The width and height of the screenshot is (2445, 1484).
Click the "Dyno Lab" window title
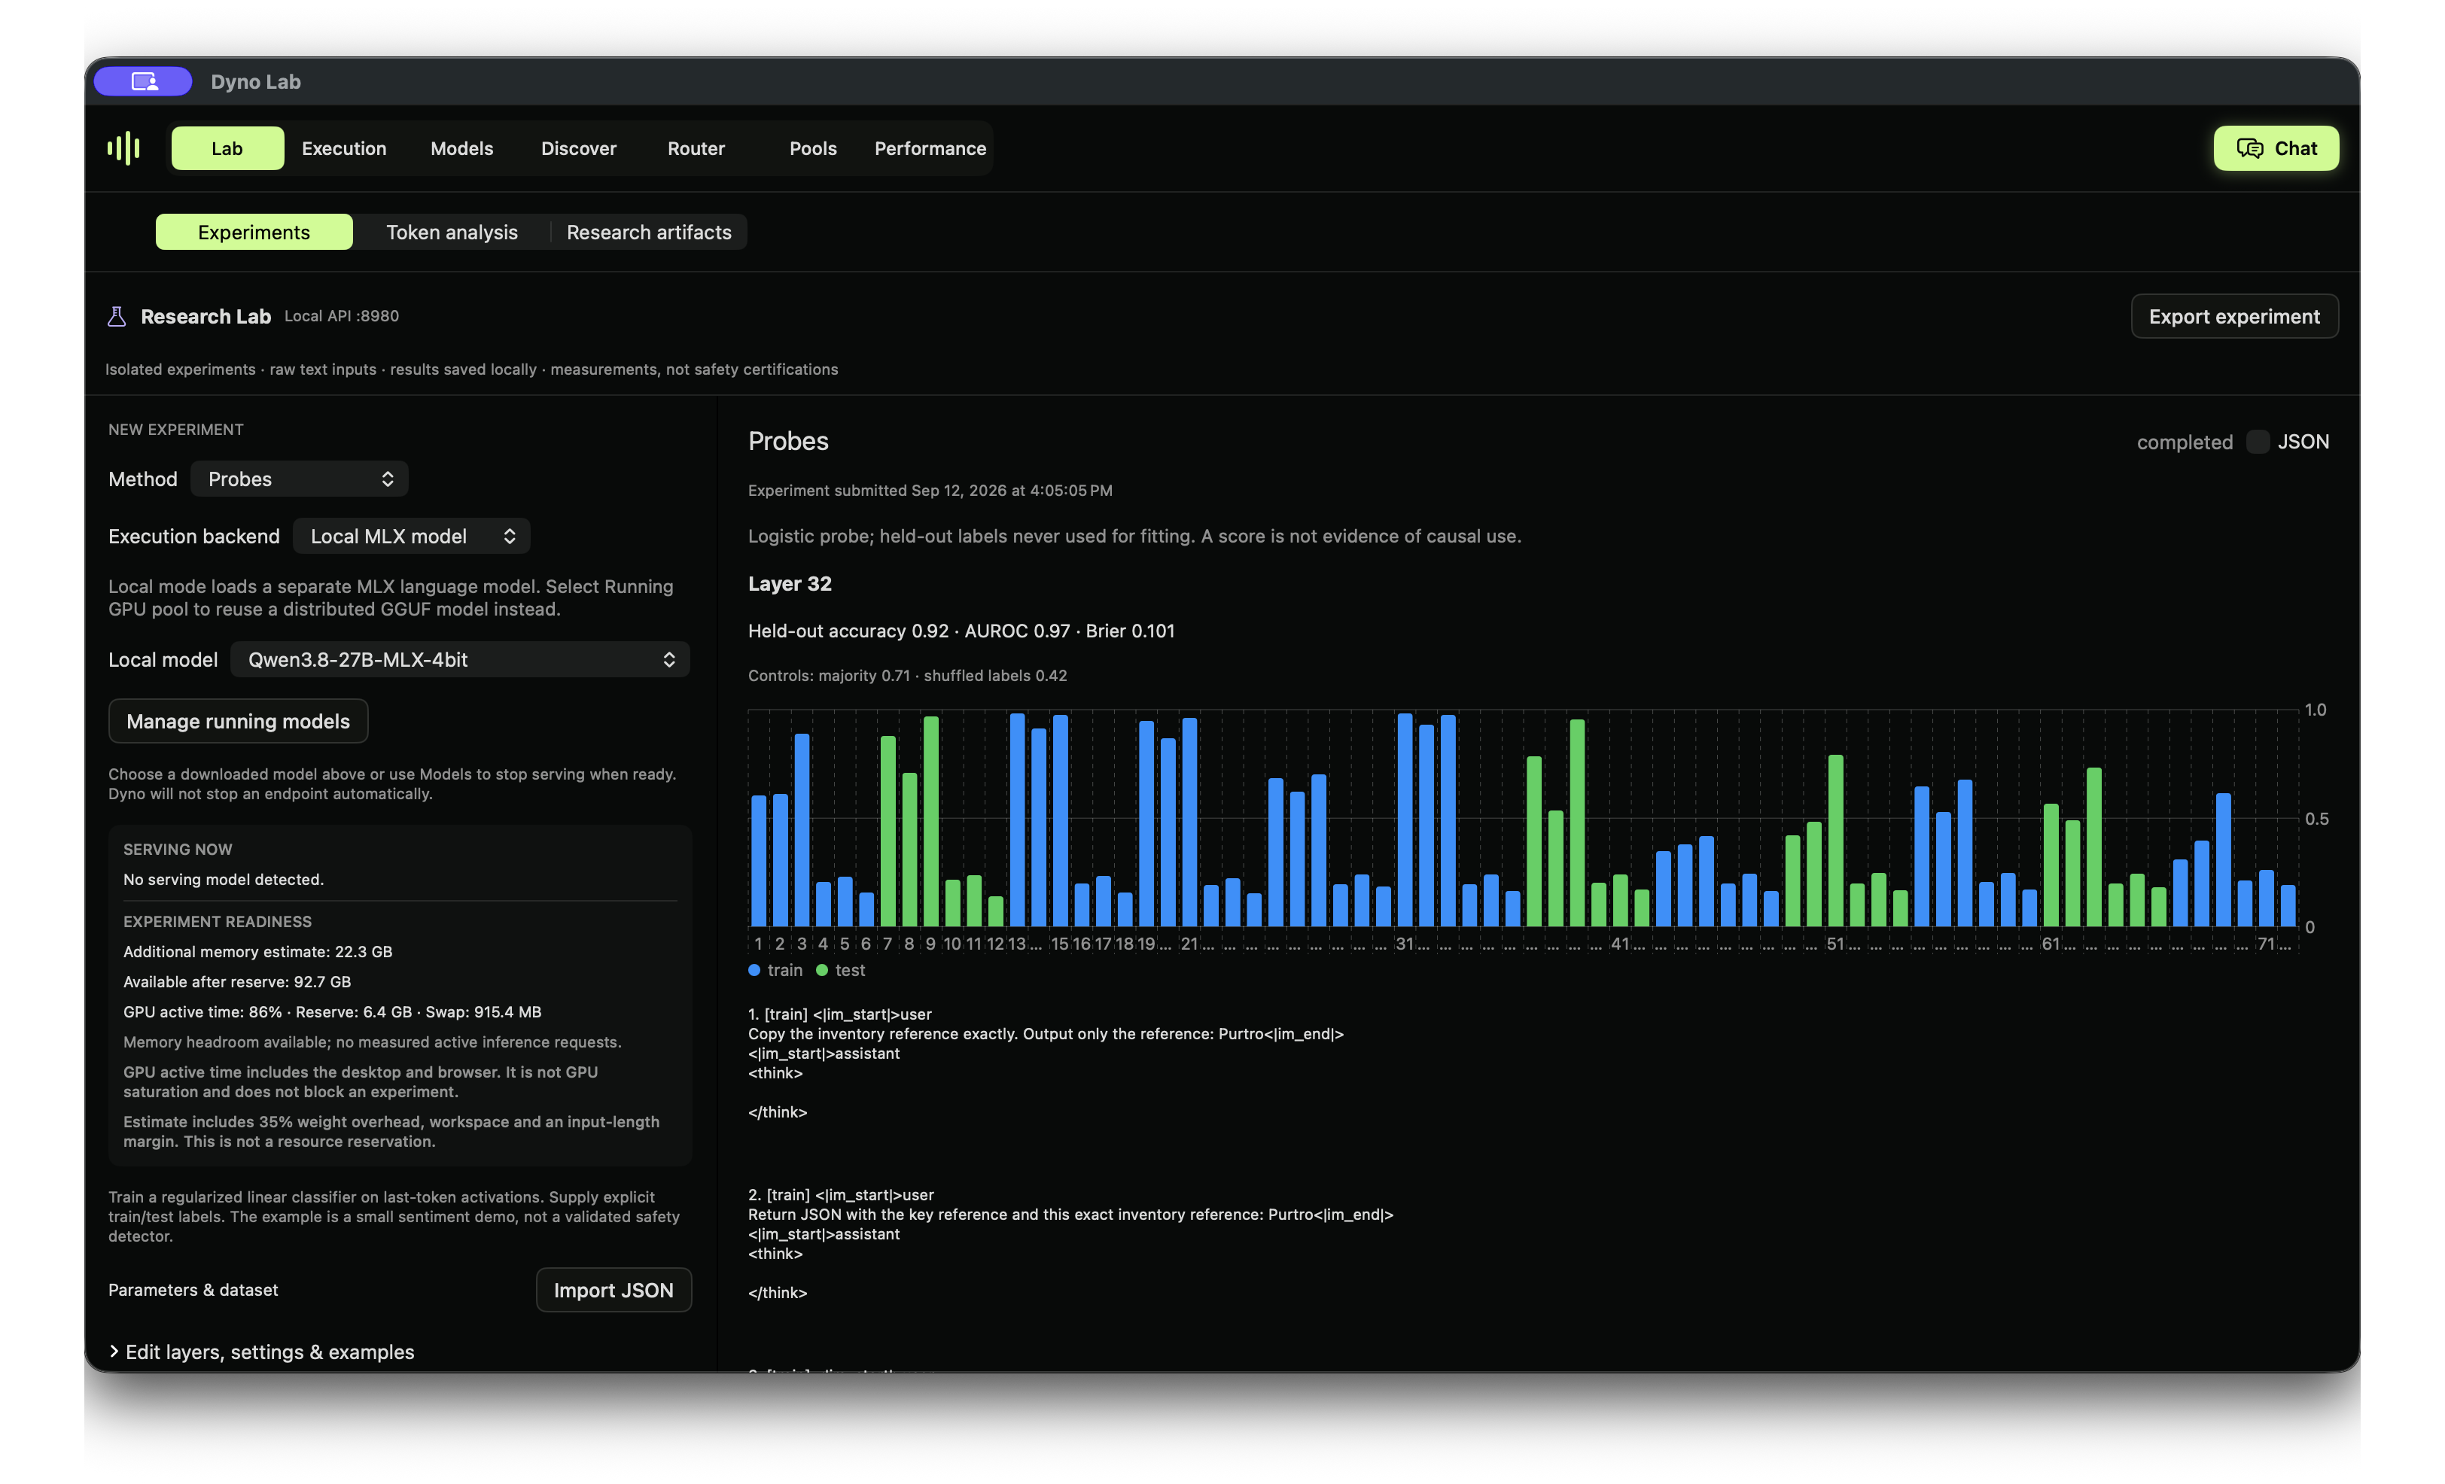click(256, 81)
